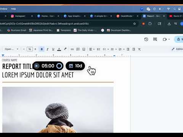Image resolution: width=183 pixels, height=137 pixels.
Task: Open the text color picker
Action: (x=59, y=49)
